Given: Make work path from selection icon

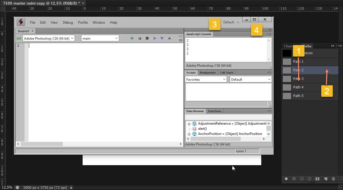Looking at the screenshot, I should coord(310,179).
